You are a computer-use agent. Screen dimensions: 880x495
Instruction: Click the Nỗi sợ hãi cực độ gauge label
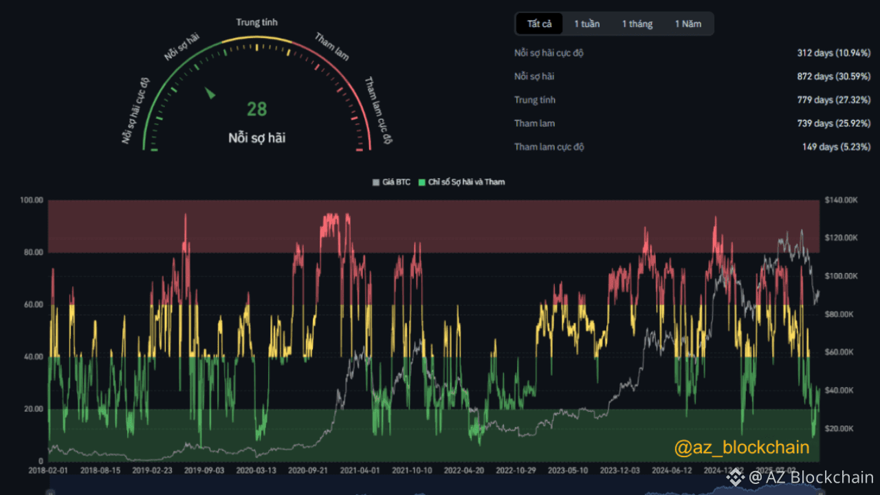coord(136,110)
